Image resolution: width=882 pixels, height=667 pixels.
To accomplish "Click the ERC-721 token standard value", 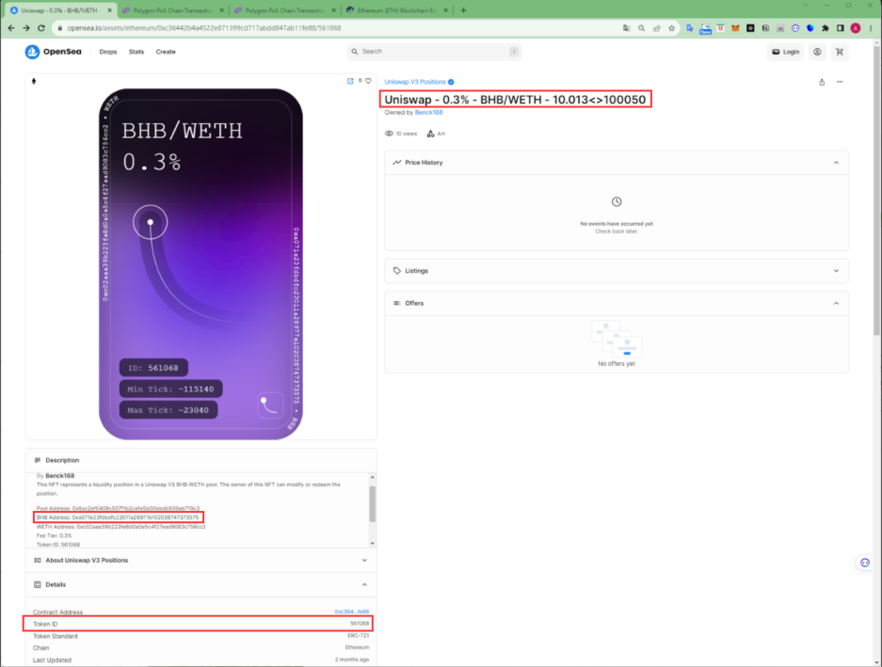I will (x=359, y=636).
